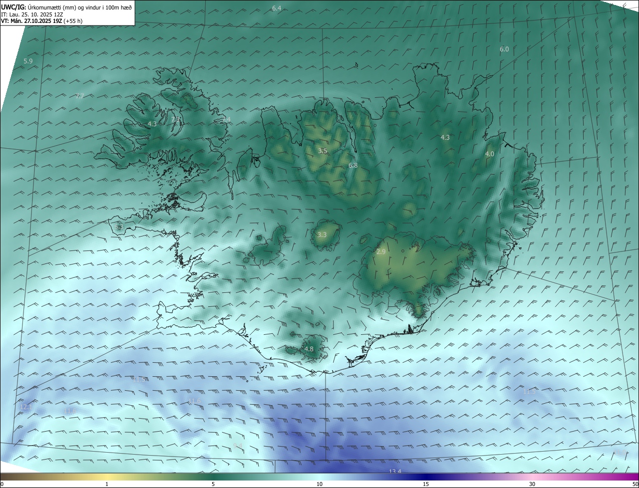Click the 3.3 value on Hofsjökull glacier
639x488 pixels.
(x=322, y=235)
